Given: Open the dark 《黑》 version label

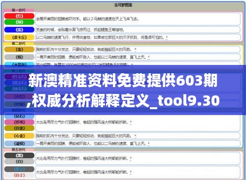Looking at the screenshot, I should 19,155.
